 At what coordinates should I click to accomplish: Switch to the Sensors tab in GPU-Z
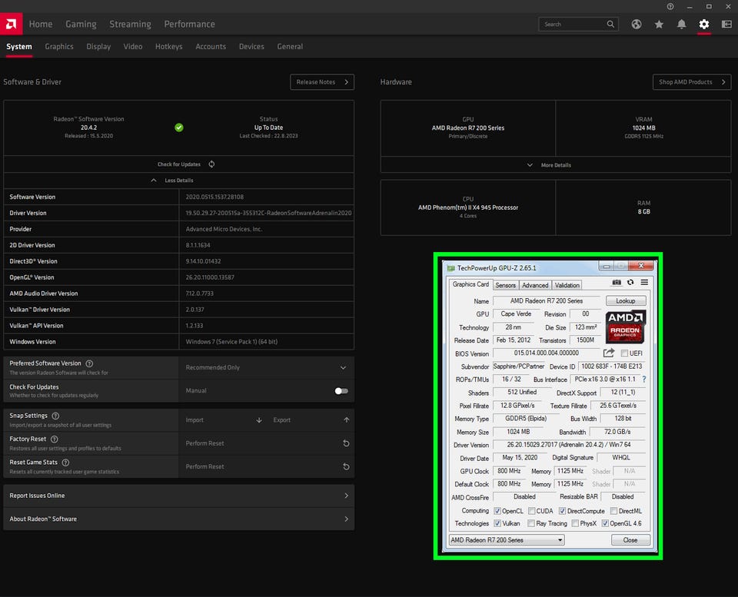(x=506, y=285)
